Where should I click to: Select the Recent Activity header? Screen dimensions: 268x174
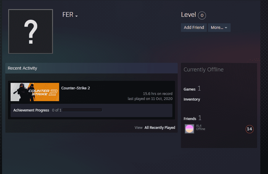coord(22,68)
